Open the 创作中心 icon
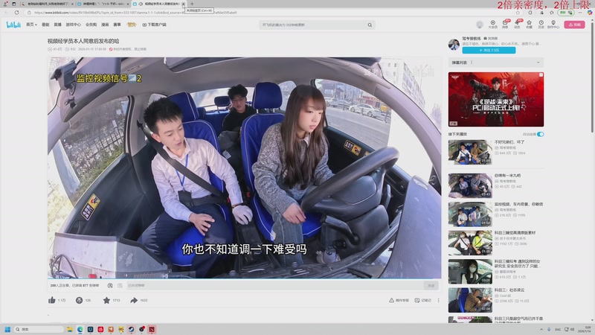Image resolution: width=595 pixels, height=335 pixels. click(553, 25)
